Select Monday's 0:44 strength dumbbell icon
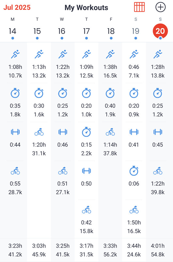 tap(15, 132)
